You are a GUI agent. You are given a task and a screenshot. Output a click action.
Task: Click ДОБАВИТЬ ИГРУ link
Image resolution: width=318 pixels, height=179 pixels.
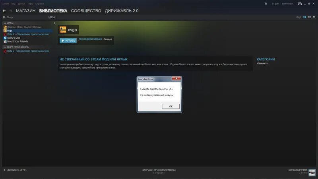click(17, 170)
